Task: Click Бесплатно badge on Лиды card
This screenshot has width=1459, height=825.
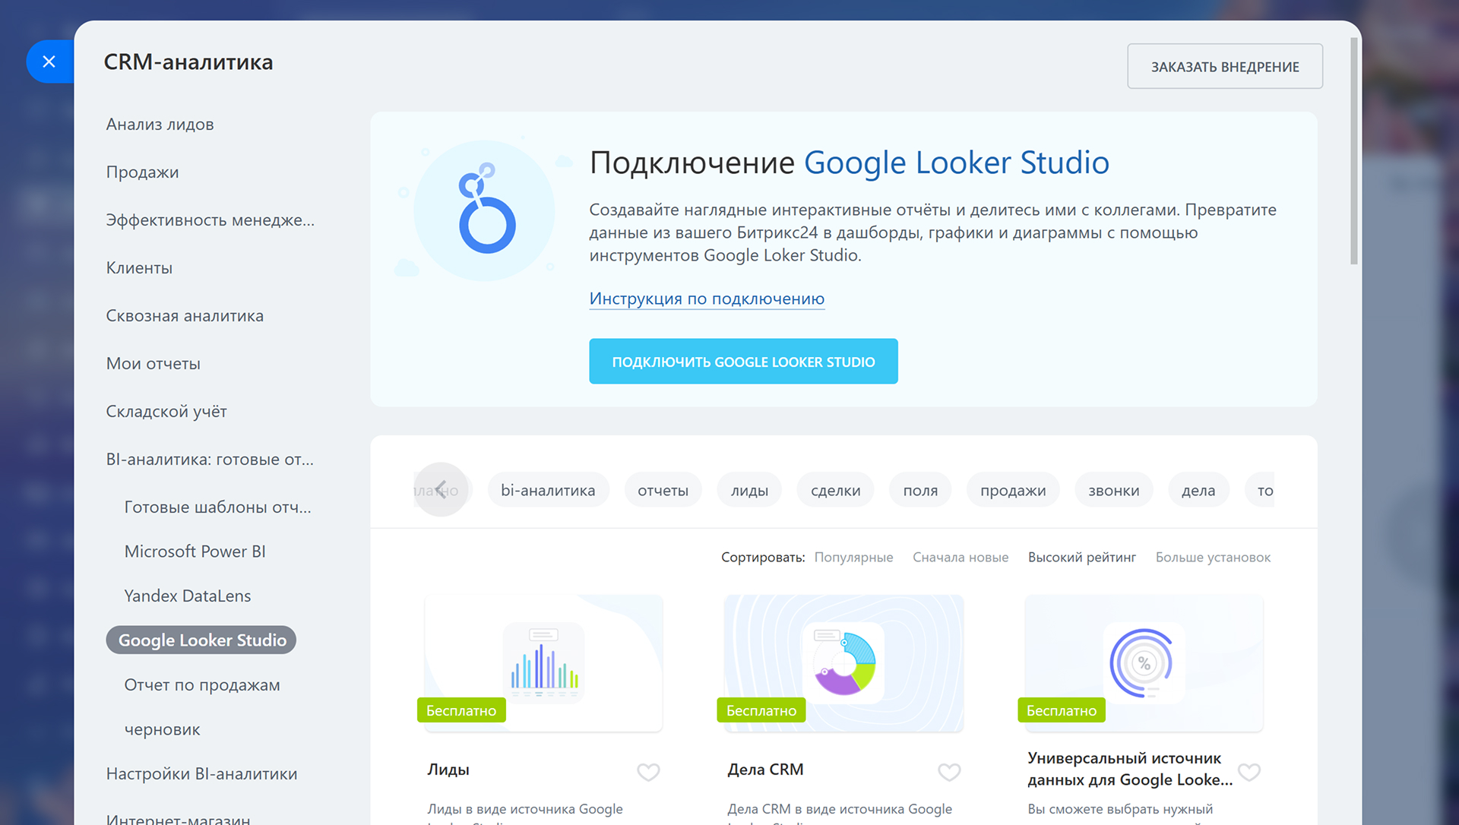Action: (461, 710)
